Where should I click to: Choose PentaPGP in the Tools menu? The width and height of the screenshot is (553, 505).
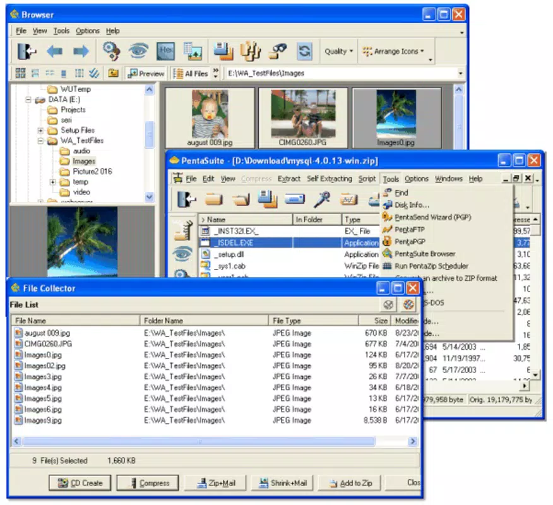pos(446,242)
